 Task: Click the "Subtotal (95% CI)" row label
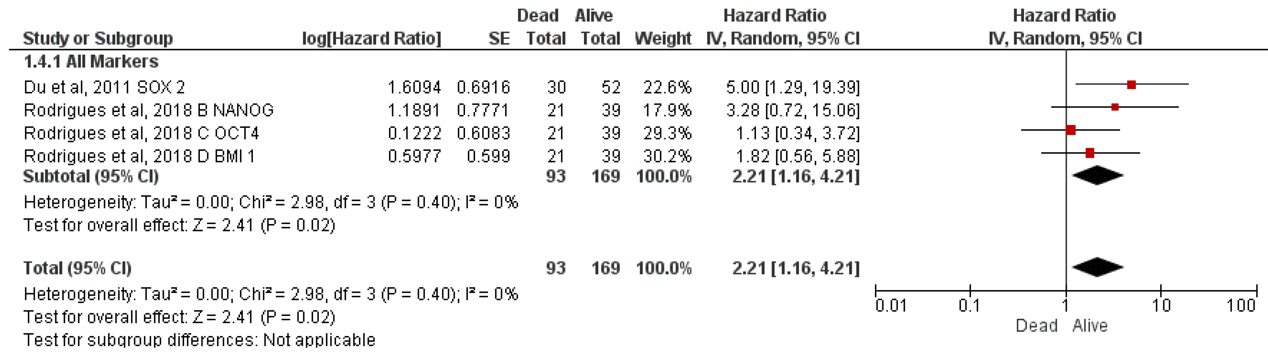pyautogui.click(x=91, y=176)
